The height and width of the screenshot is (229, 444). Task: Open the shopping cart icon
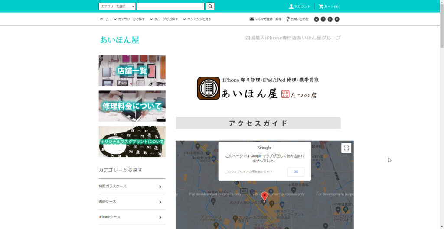tap(321, 6)
